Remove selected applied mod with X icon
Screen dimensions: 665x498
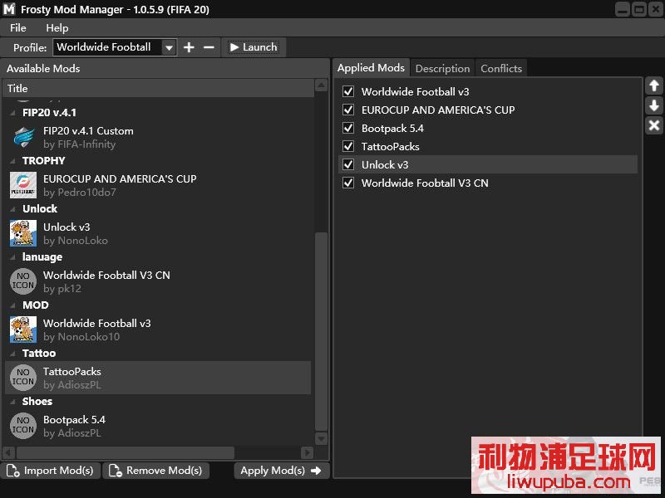click(x=654, y=125)
